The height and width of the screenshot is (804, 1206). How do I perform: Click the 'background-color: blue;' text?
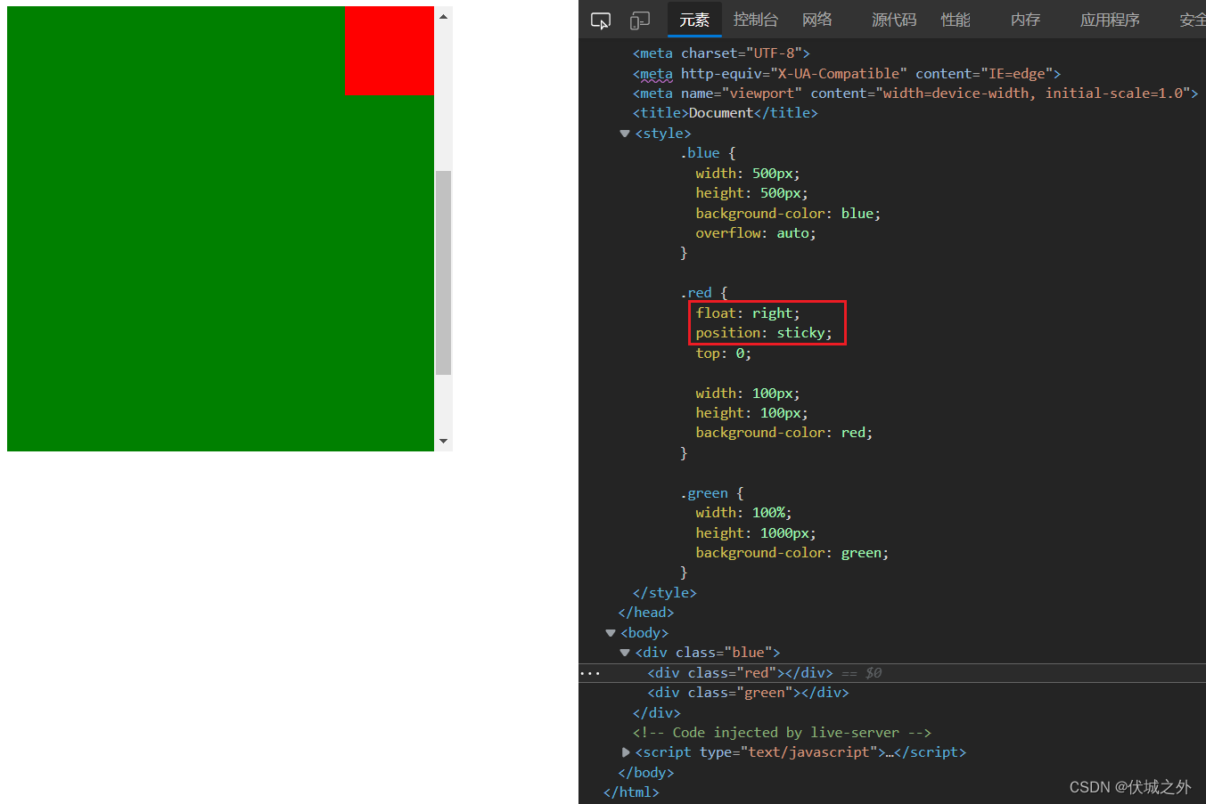click(x=788, y=214)
